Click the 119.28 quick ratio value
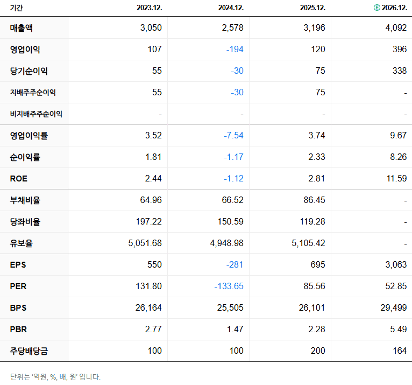This screenshot has width=412, height=385. tap(312, 222)
